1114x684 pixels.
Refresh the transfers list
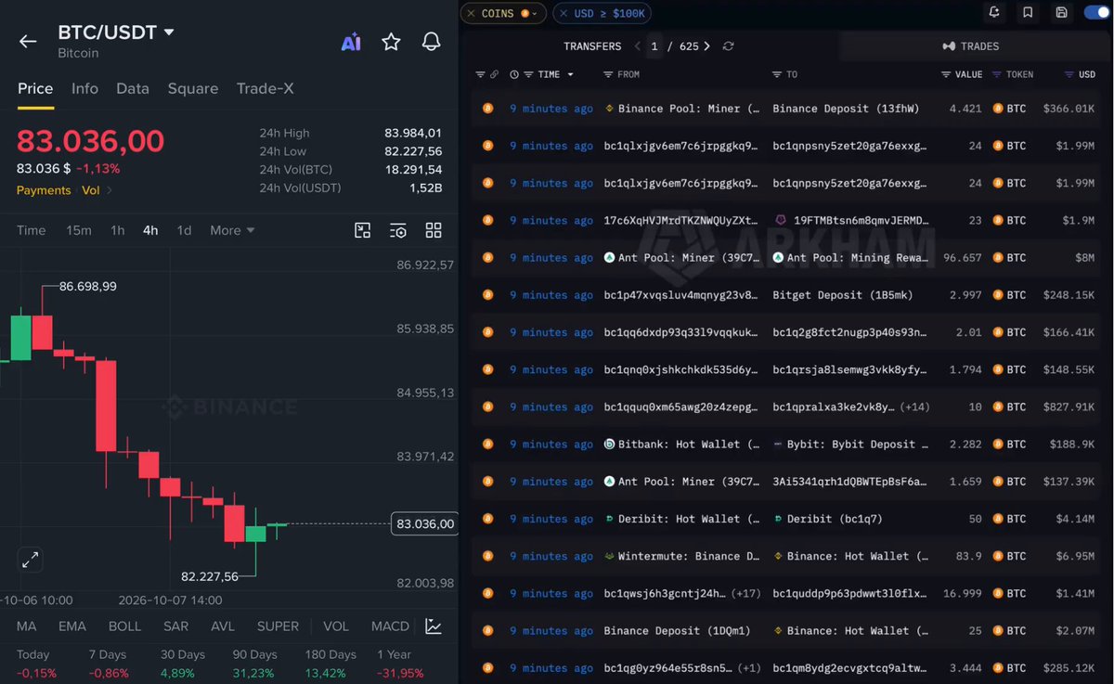tap(728, 46)
